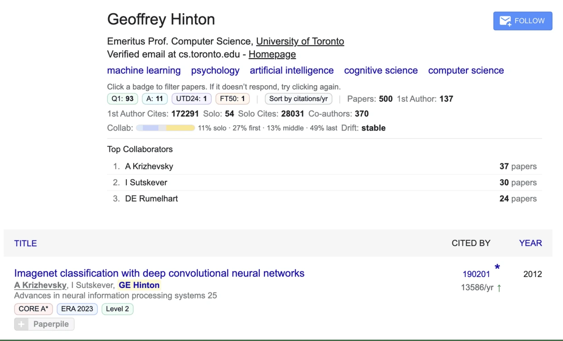Filter papers by the UTD24: 1 badge
The width and height of the screenshot is (563, 341).
(x=191, y=99)
